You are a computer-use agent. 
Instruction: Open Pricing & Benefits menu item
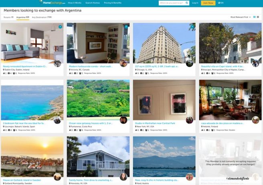pos(113,3)
